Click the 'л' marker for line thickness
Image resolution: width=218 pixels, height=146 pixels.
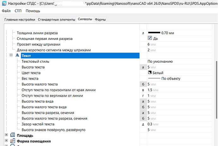pos(143,33)
